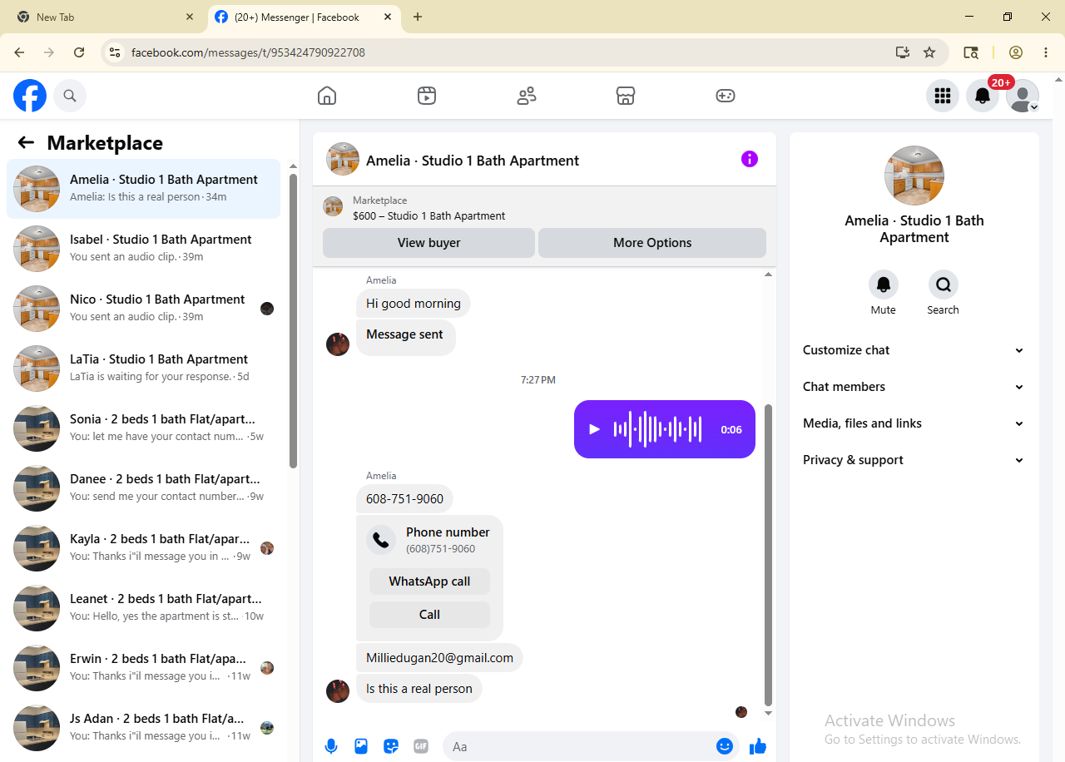Expand Customize chat section
The width and height of the screenshot is (1065, 762).
[x=914, y=350]
